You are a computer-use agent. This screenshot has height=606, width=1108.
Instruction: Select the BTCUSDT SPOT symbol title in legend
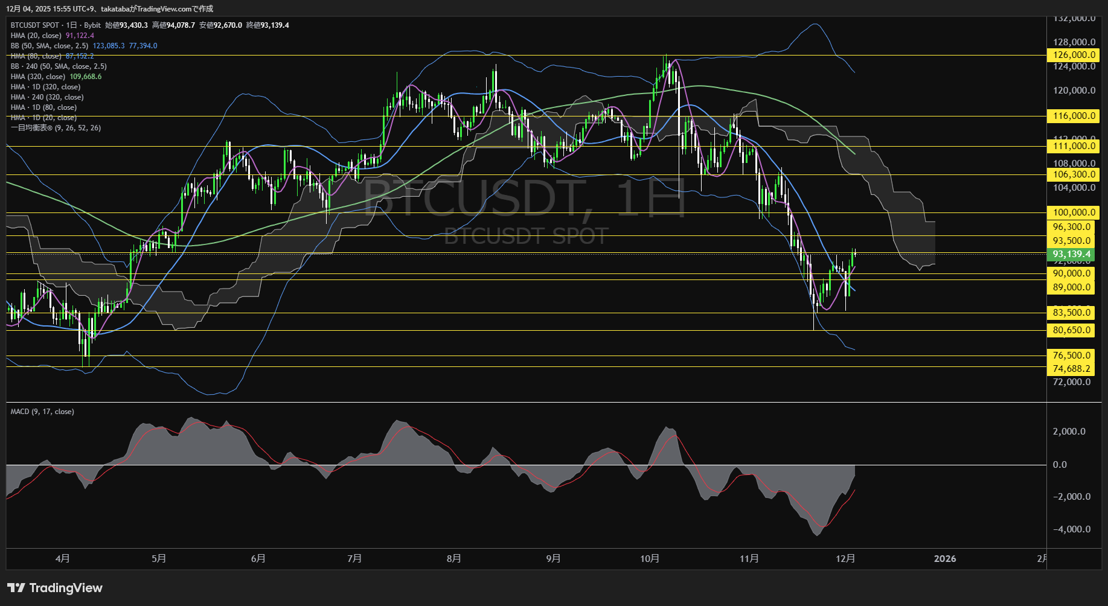click(35, 25)
